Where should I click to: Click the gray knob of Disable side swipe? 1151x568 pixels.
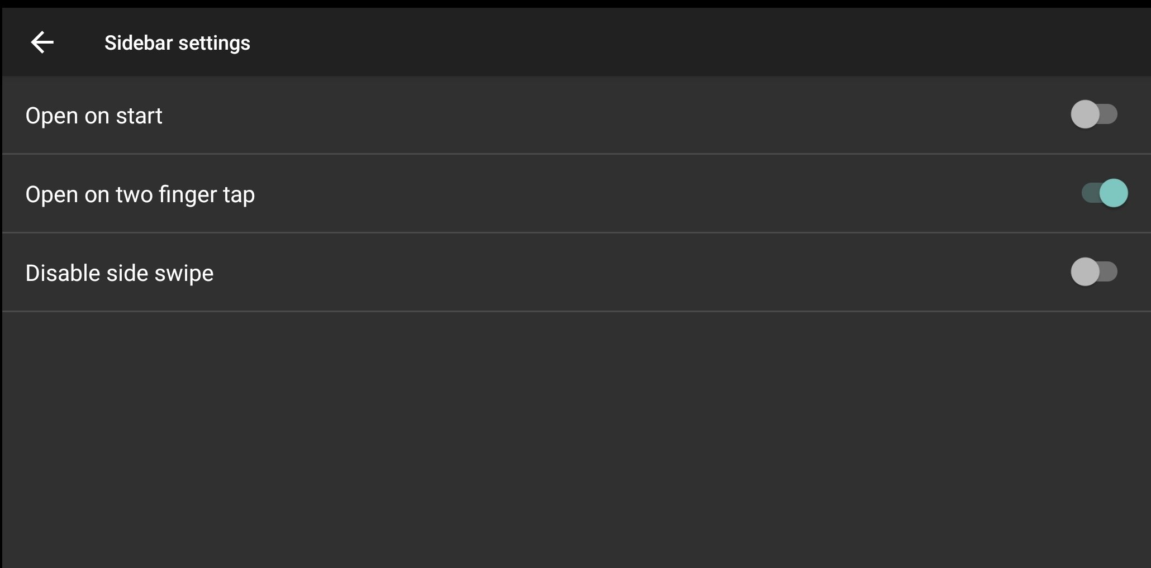(x=1085, y=272)
